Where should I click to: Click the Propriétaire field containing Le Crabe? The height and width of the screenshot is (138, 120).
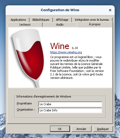[x=70, y=104]
